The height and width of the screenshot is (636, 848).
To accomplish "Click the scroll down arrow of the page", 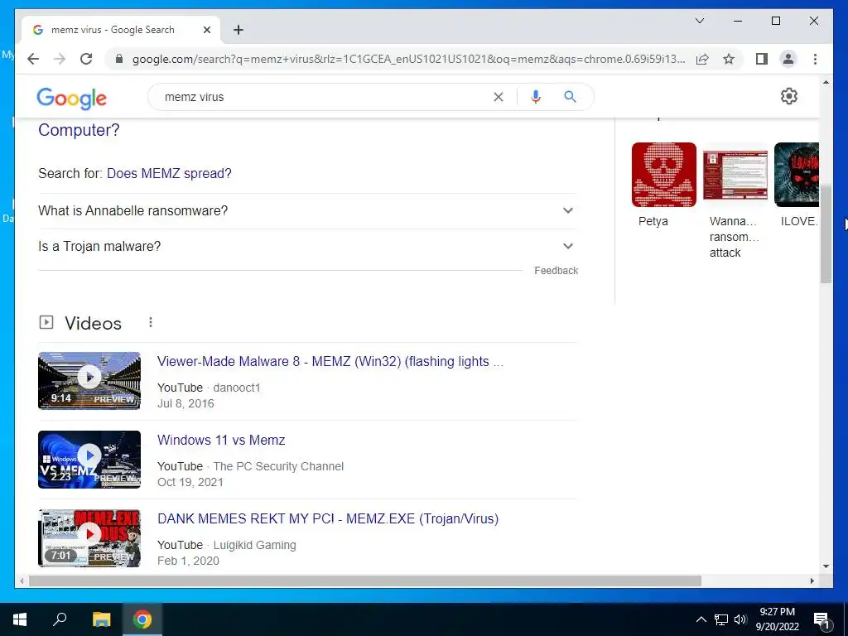I will pos(826,566).
